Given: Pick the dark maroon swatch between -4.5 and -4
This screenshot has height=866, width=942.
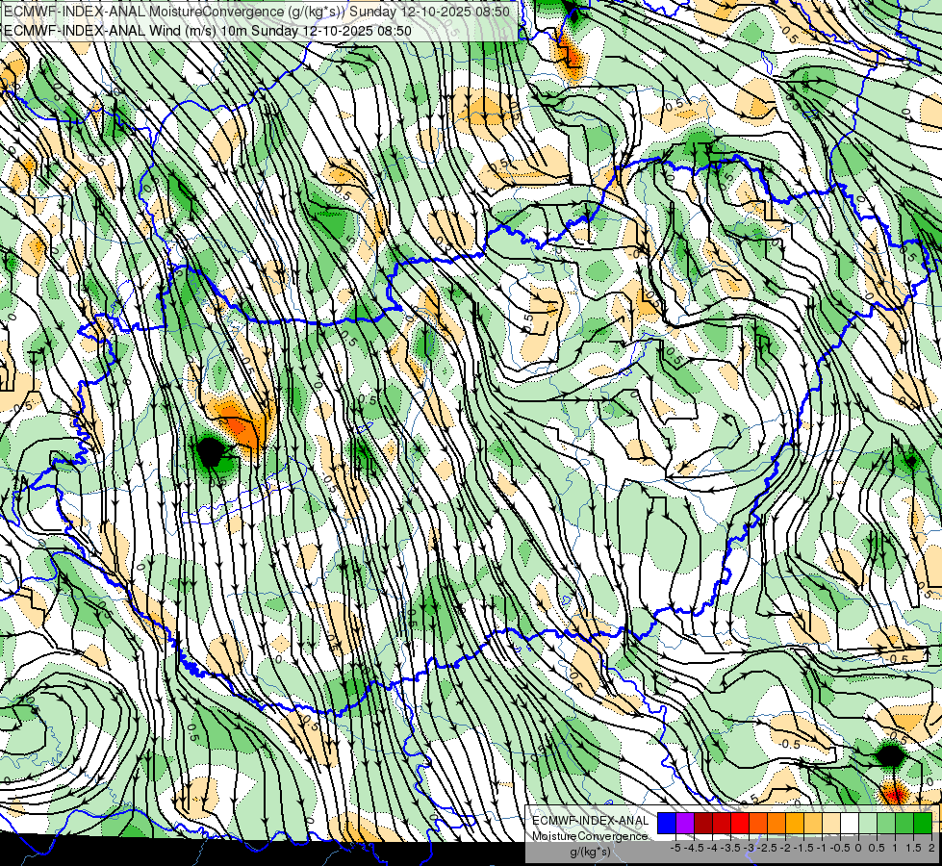Looking at the screenshot, I should click(x=703, y=823).
